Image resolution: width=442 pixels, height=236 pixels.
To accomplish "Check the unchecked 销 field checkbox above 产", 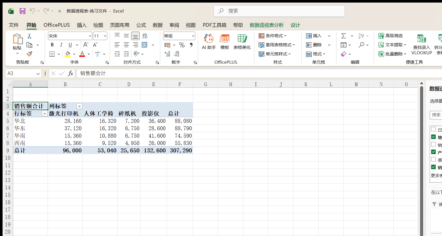I will pos(433,144).
